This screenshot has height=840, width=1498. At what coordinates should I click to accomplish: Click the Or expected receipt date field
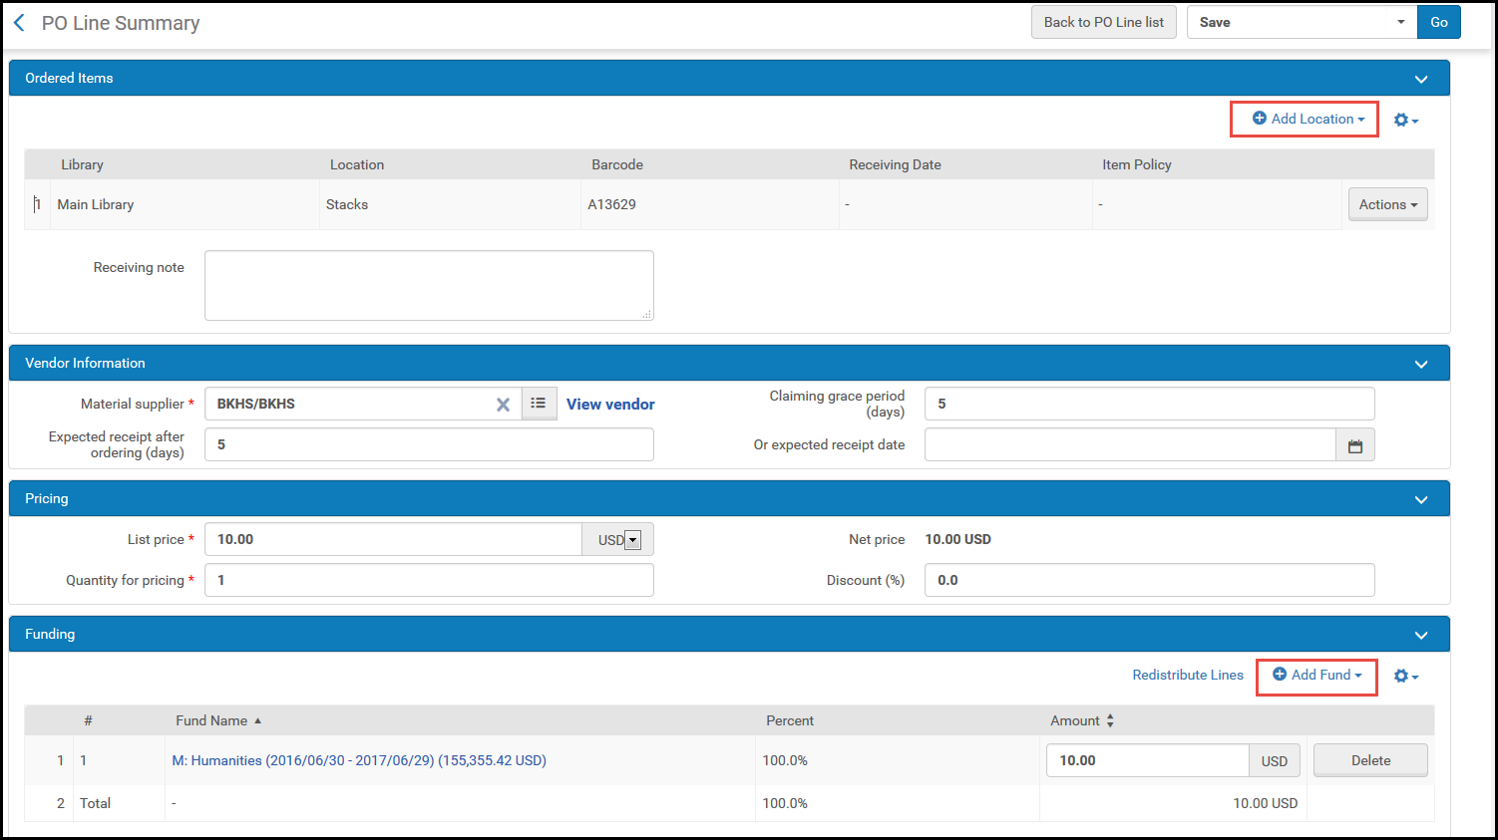(1130, 444)
